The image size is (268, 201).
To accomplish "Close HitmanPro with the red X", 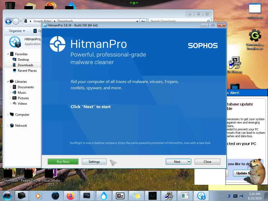I will click(x=221, y=25).
